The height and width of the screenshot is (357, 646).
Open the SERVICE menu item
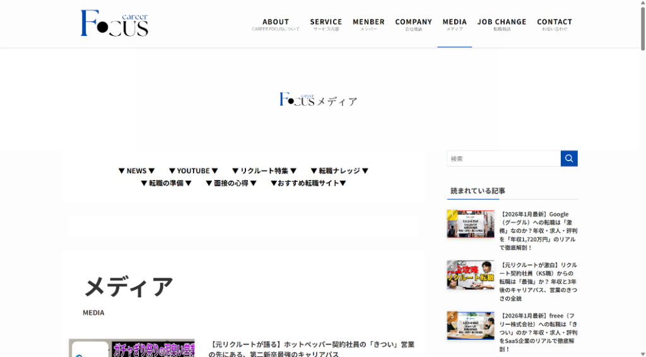coord(326,24)
